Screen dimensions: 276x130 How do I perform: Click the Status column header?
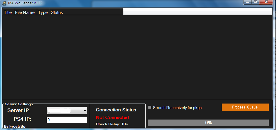pyautogui.click(x=86, y=12)
